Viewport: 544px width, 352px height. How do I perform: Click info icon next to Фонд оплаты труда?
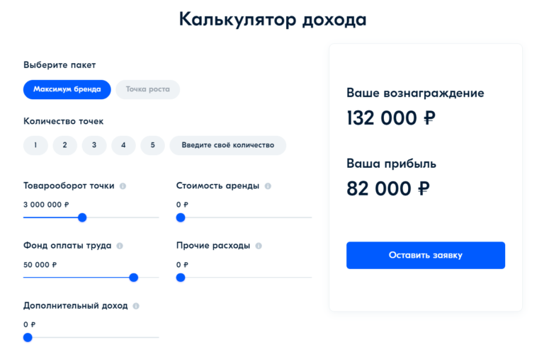[119, 246]
